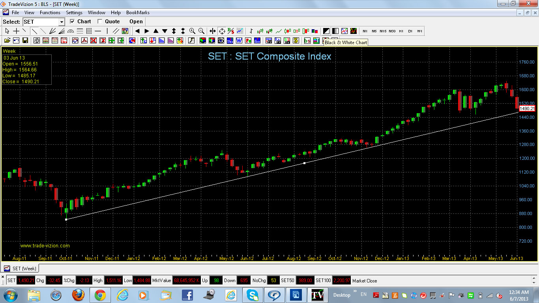This screenshot has width=539, height=303.
Task: Set timeframe to M15
Action: pos(383,31)
